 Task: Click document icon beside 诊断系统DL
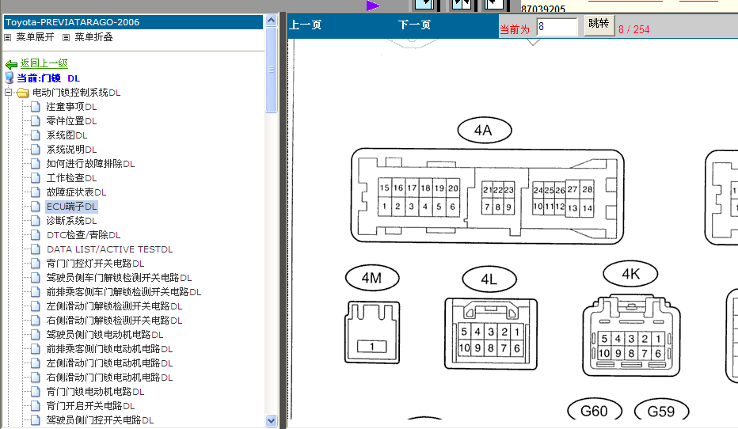pyautogui.click(x=36, y=221)
